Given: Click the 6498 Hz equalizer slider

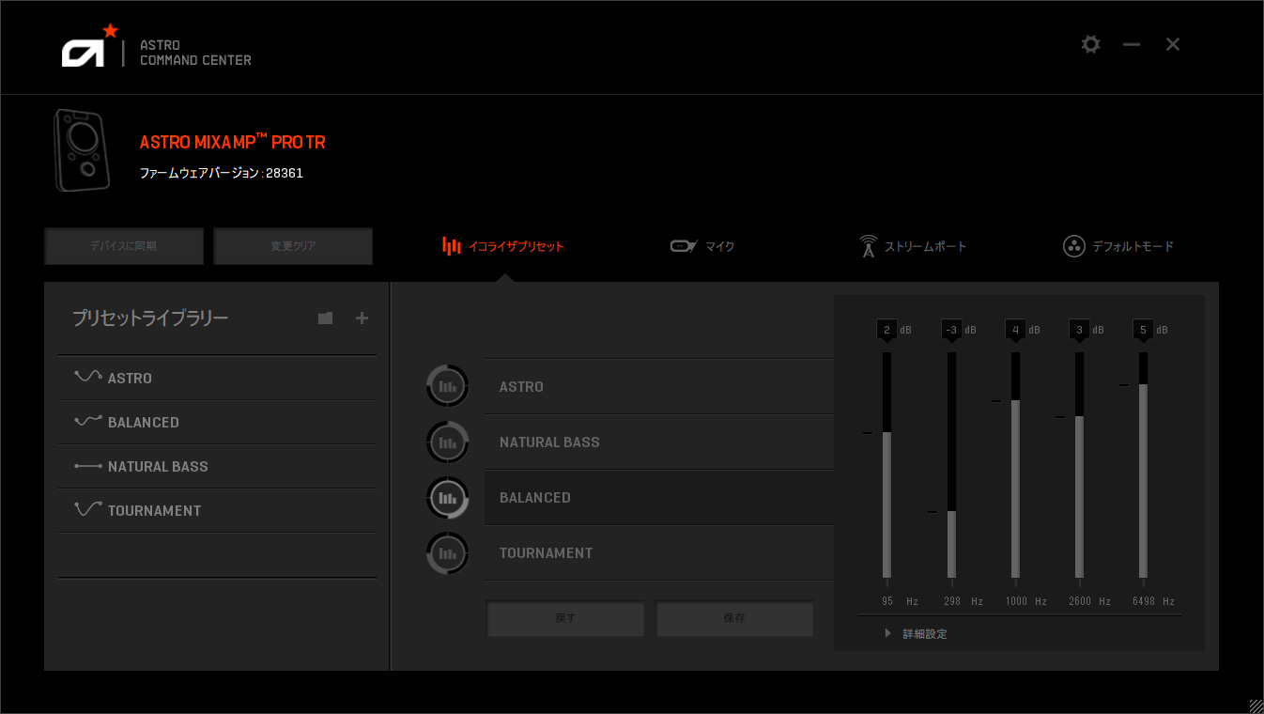Looking at the screenshot, I should (1143, 465).
